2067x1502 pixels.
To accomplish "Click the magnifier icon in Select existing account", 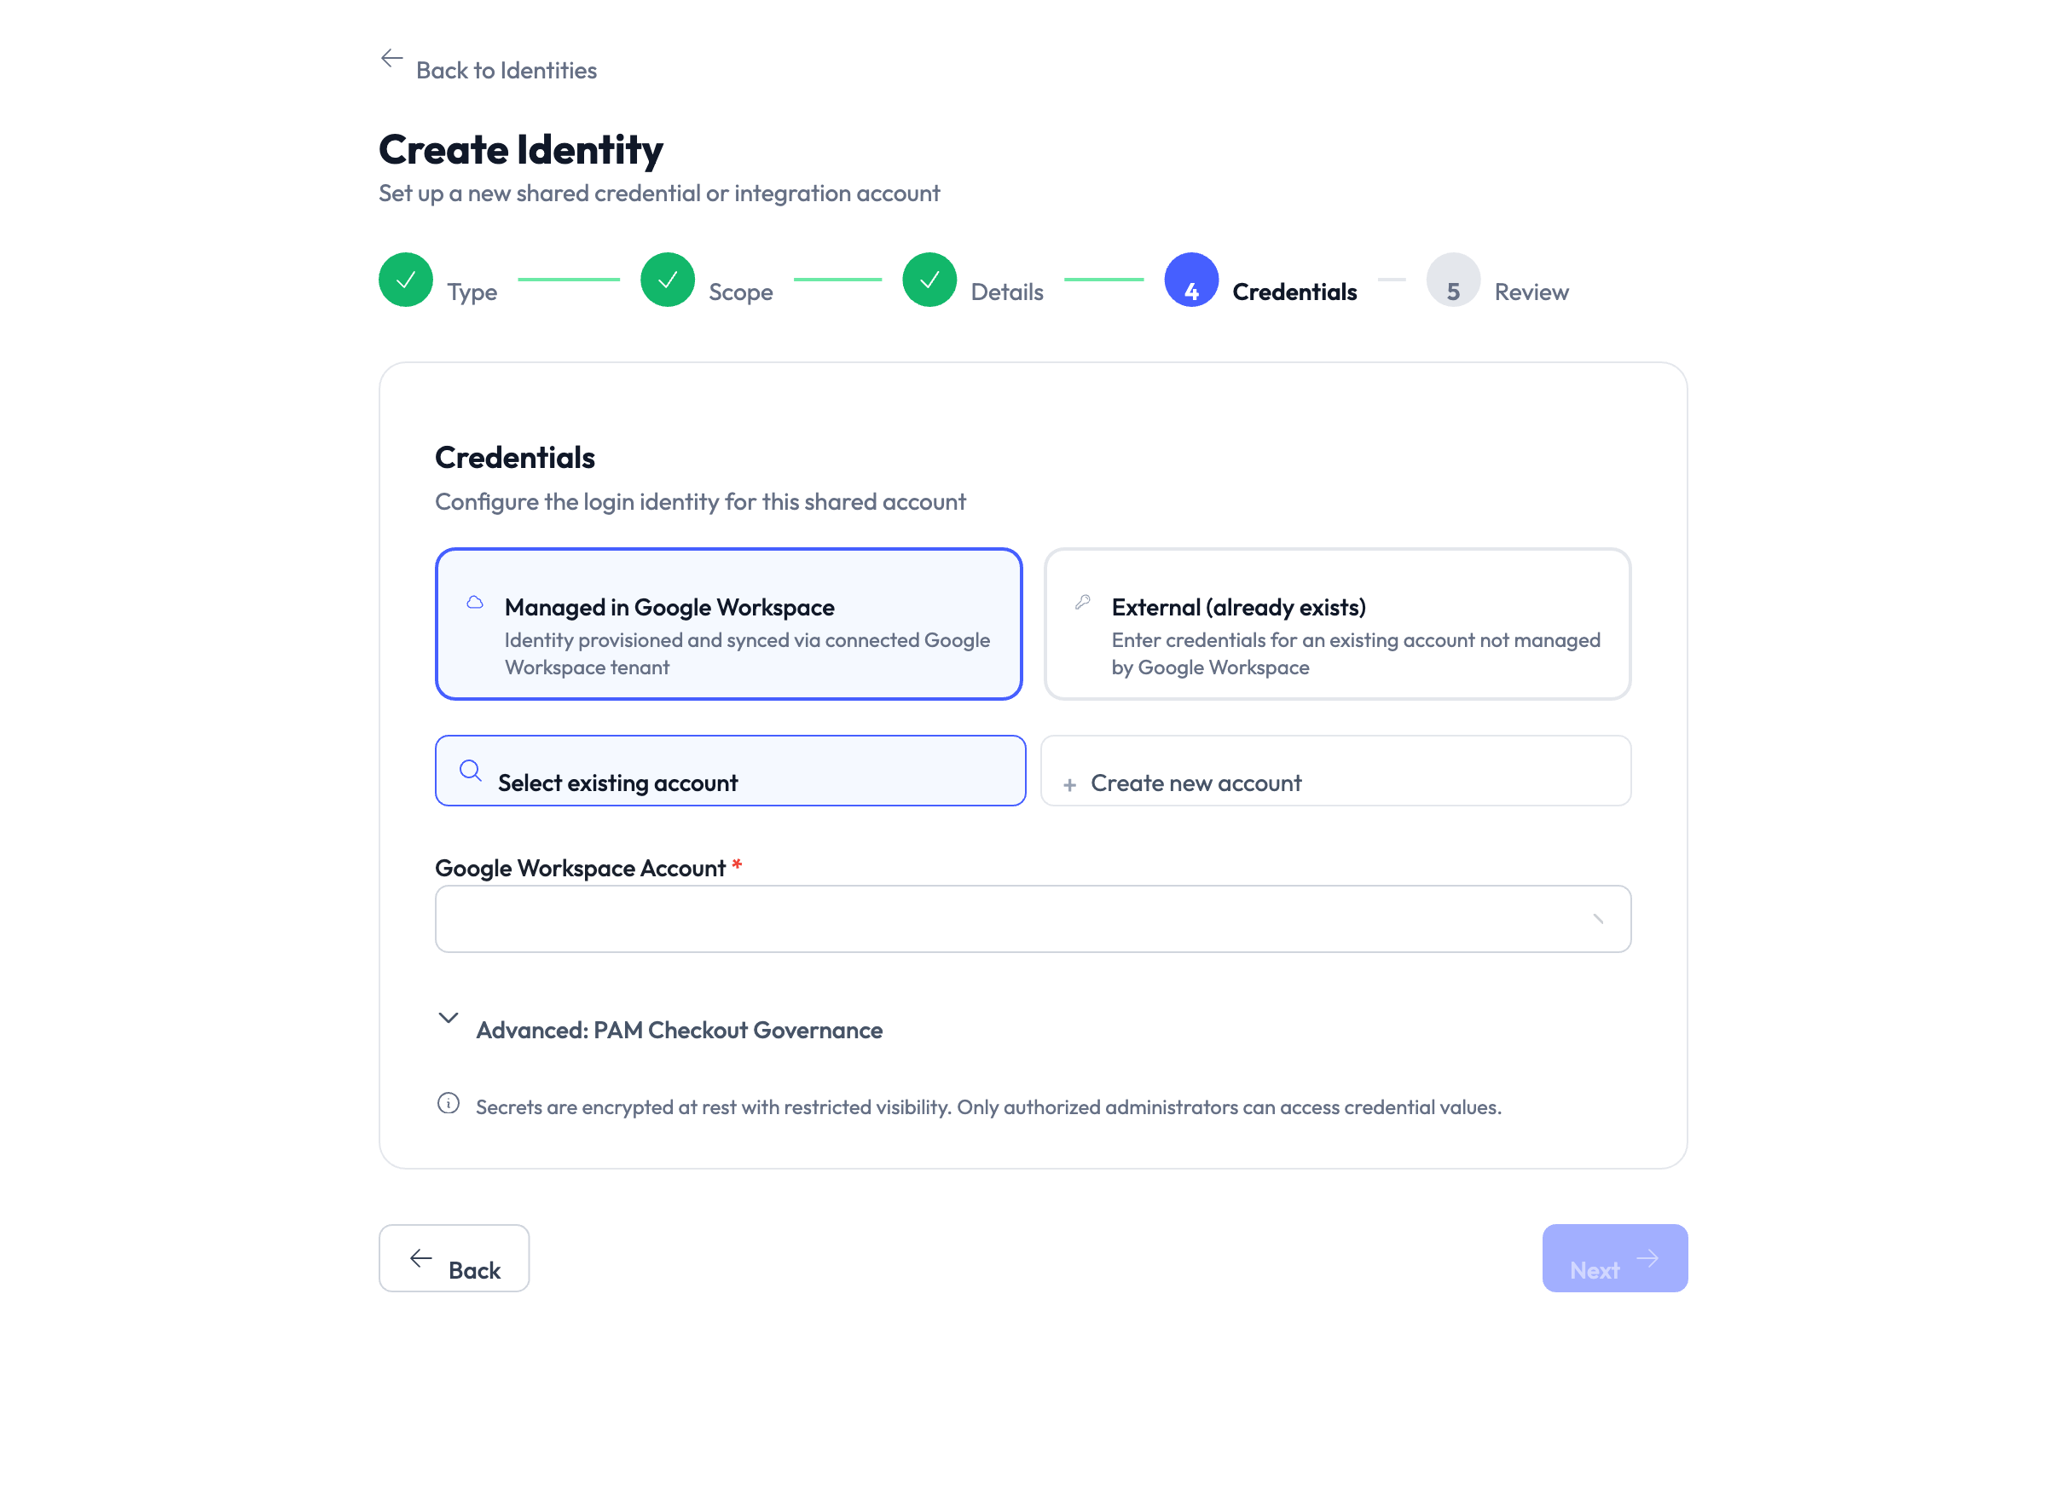I will pyautogui.click(x=470, y=771).
